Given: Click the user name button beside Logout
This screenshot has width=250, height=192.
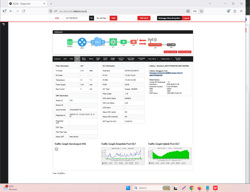Looking at the screenshot, I should point(169,18).
